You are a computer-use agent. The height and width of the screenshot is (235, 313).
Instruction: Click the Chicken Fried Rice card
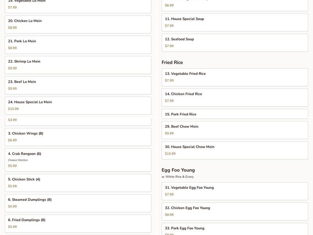click(x=235, y=98)
